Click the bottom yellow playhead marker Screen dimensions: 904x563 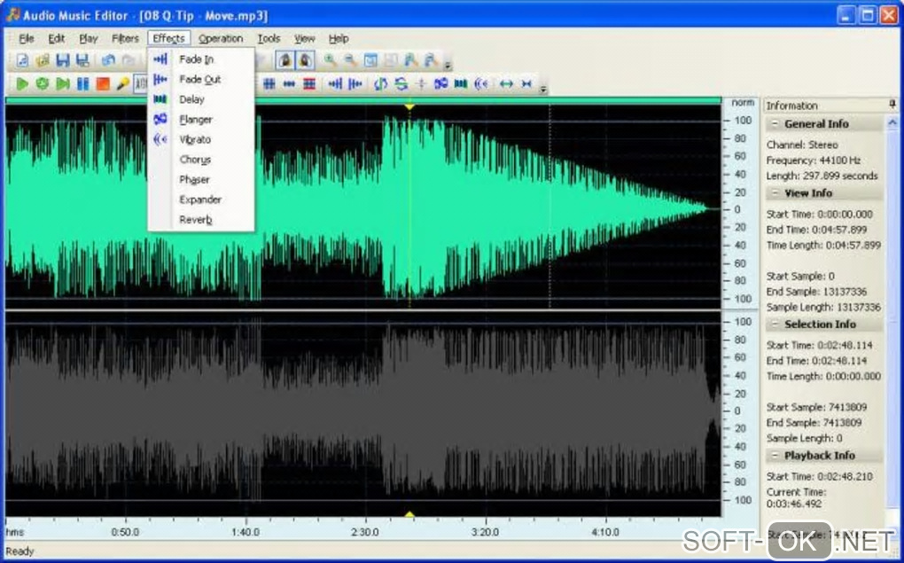[409, 514]
